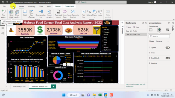Screen dimensions: 175x98
Task: Open the Modeling ribbon tab
Action: pos(31,7)
